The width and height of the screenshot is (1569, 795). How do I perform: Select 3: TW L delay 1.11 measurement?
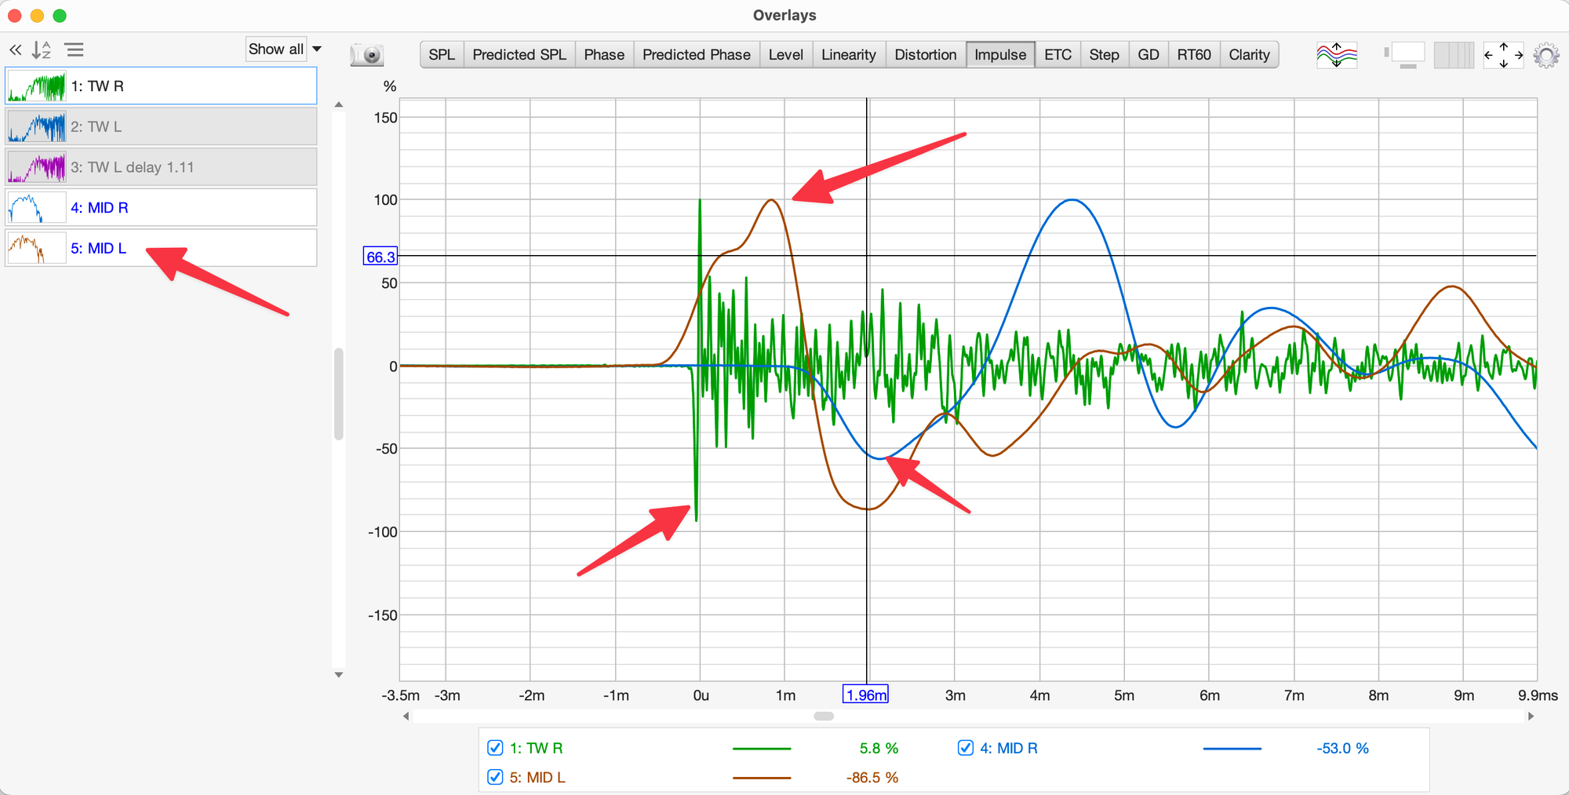click(161, 167)
